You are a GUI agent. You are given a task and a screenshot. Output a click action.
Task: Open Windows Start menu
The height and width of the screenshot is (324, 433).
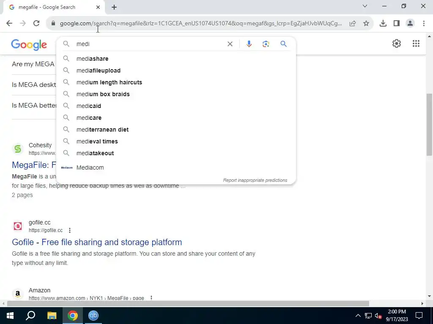10,316
